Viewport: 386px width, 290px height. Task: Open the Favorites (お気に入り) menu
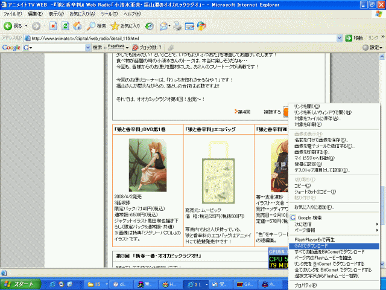[83, 14]
